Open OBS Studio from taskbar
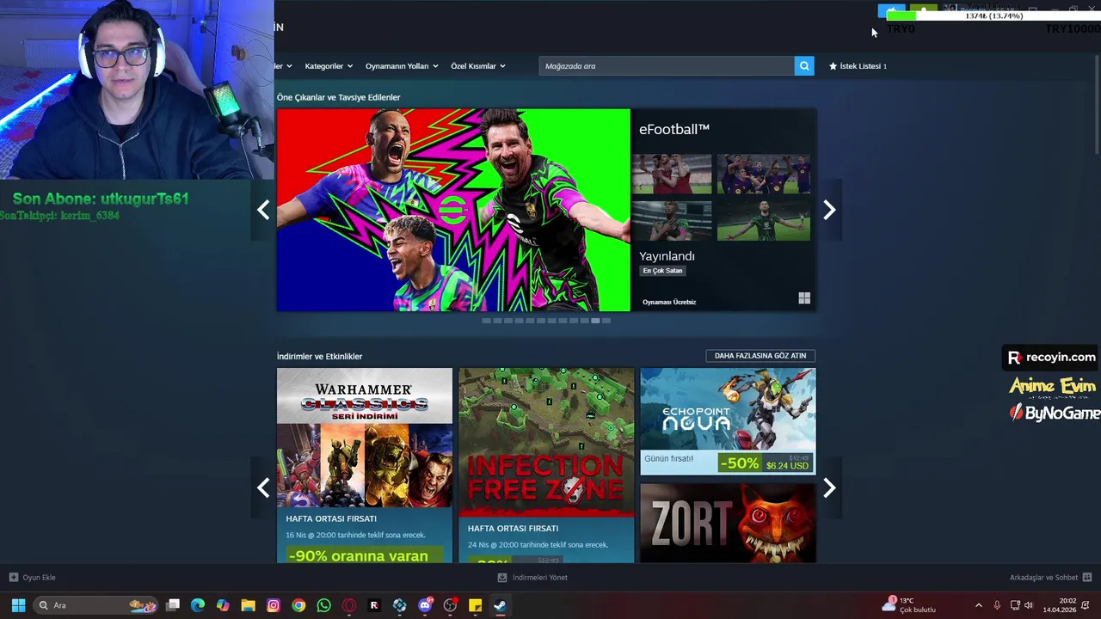1101x619 pixels. (x=450, y=605)
